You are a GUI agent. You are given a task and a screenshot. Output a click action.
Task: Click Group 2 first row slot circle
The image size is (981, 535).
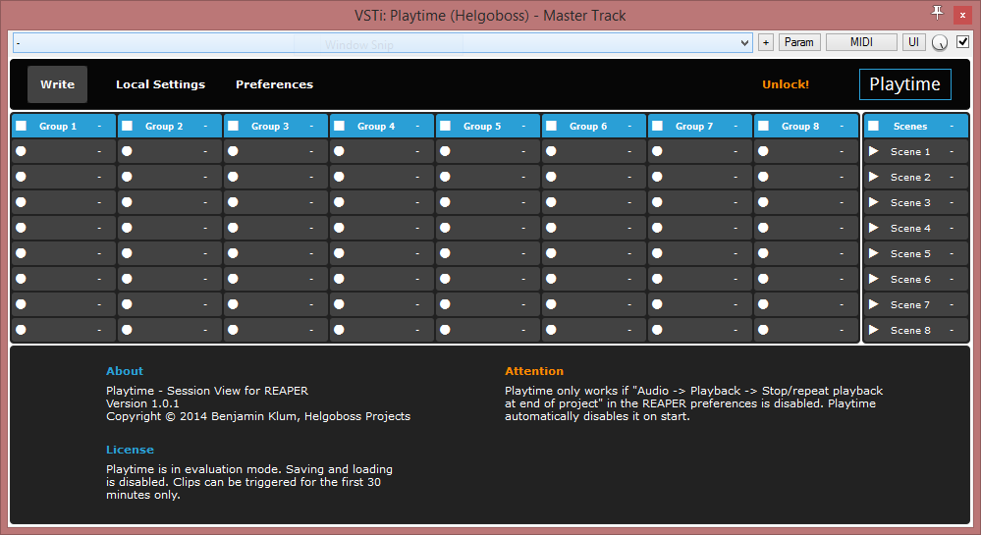pos(127,151)
